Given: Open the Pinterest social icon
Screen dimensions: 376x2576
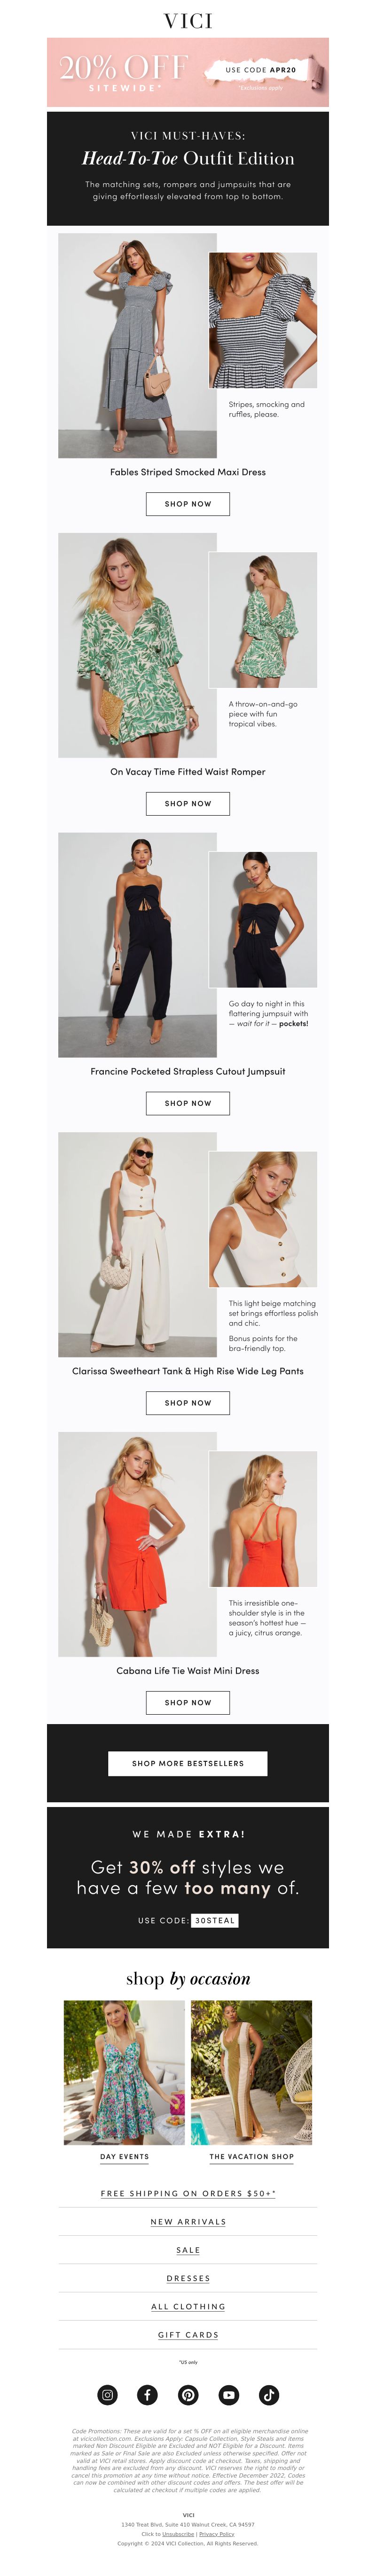Looking at the screenshot, I should click(188, 2394).
